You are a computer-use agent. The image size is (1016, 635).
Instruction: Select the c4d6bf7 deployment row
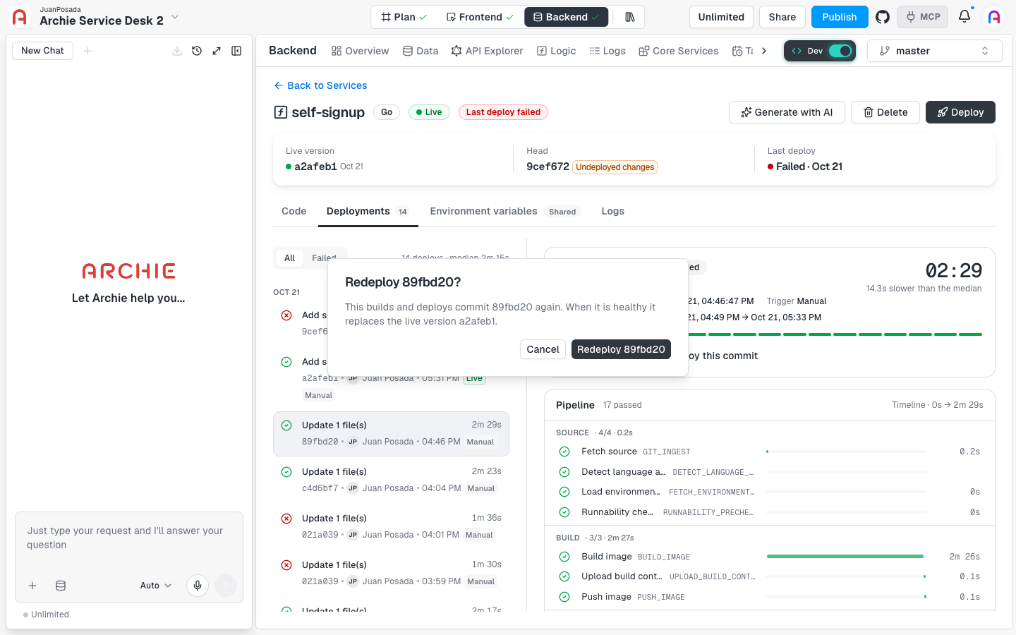pos(391,480)
